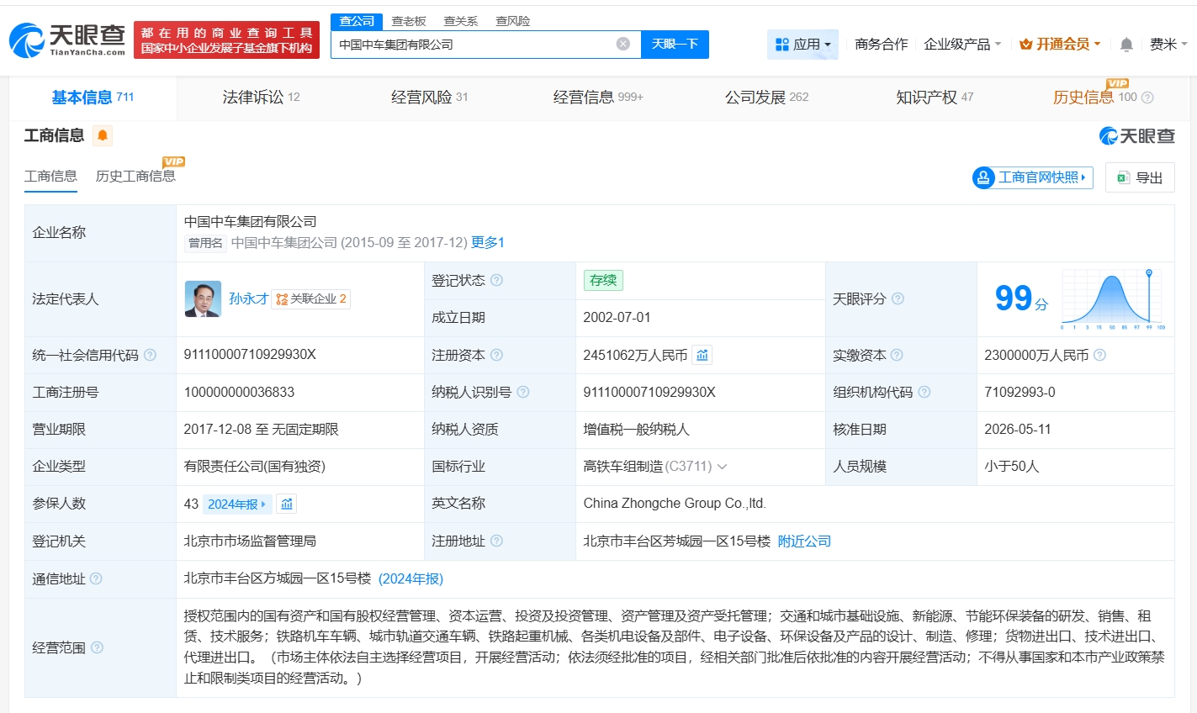Select the 查老板 search tab

pos(409,21)
